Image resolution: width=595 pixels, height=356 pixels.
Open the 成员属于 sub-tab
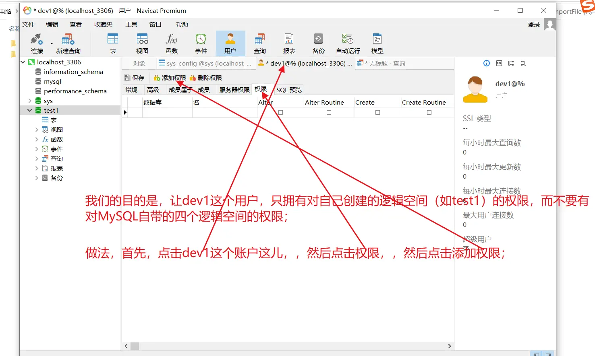(x=180, y=90)
